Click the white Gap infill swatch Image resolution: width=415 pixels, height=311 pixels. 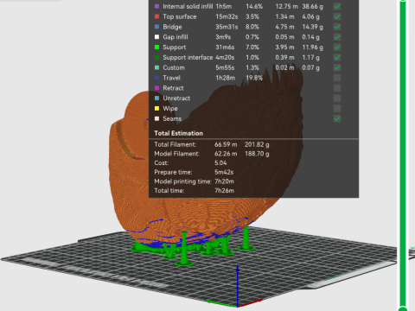[156, 37]
